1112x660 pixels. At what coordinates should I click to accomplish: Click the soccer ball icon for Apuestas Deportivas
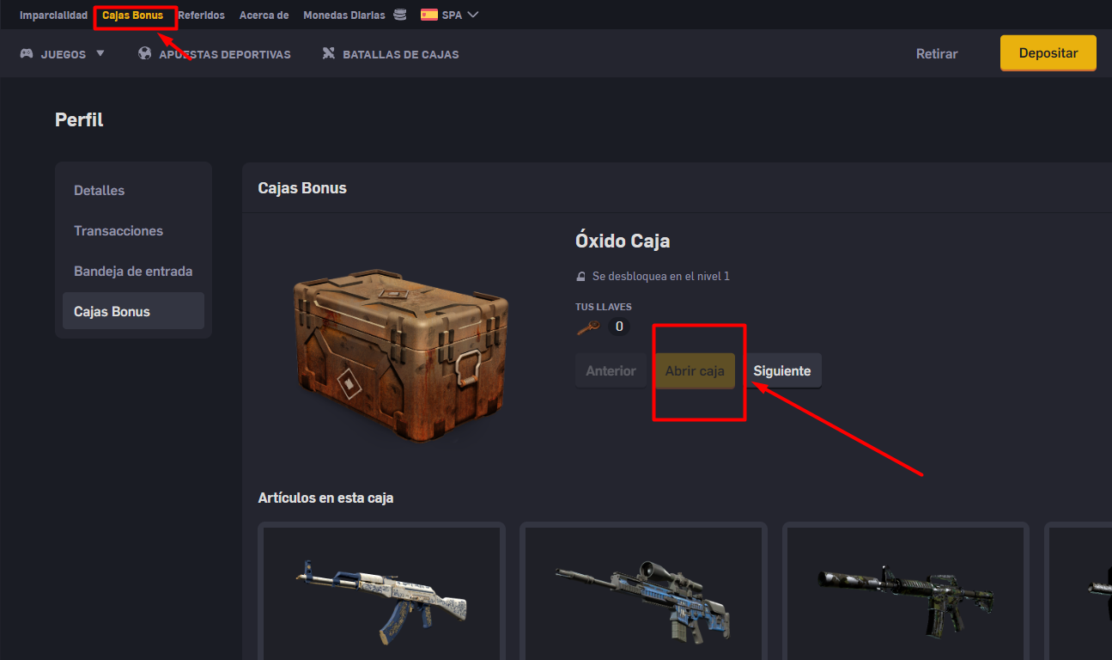tap(144, 53)
